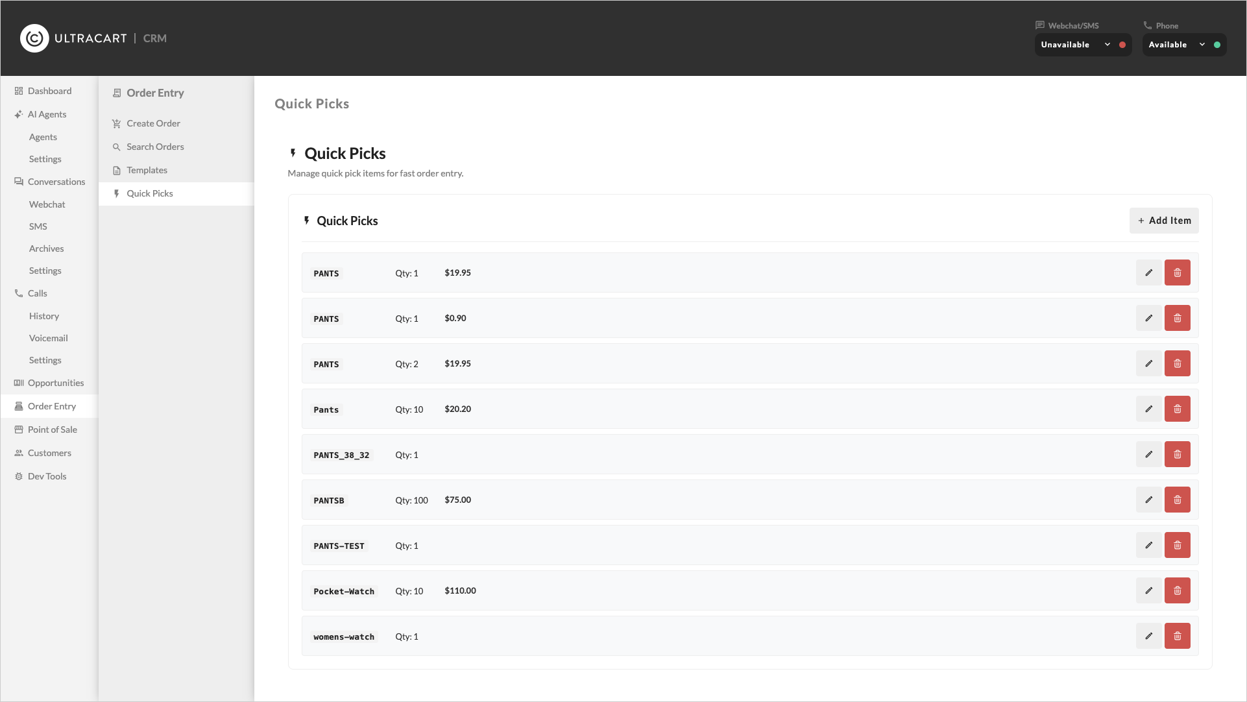Image resolution: width=1247 pixels, height=702 pixels.
Task: Open Customers in the sidebar
Action: (49, 453)
